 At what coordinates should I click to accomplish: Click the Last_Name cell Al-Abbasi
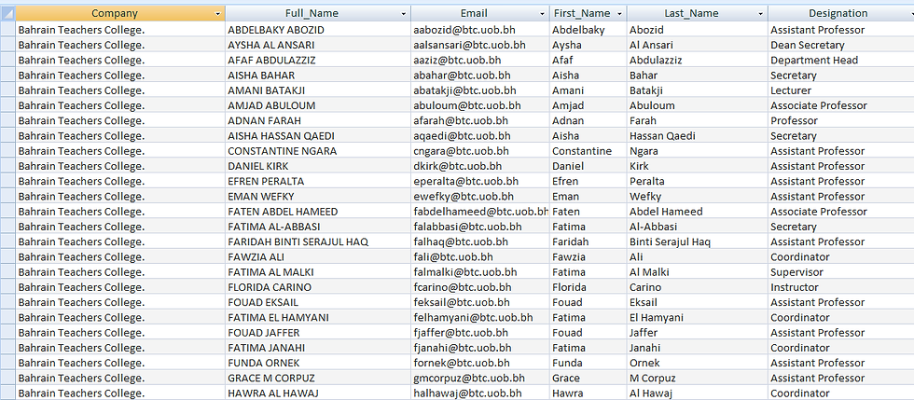coord(698,227)
